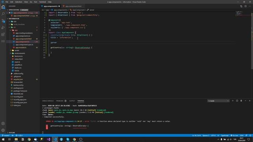Create a new terminal with plus icon

(233, 101)
